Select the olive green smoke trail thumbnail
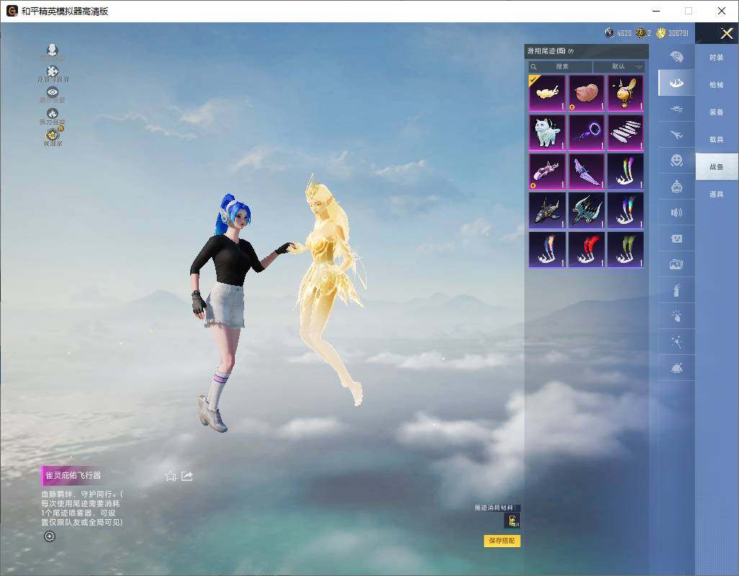 tap(625, 250)
